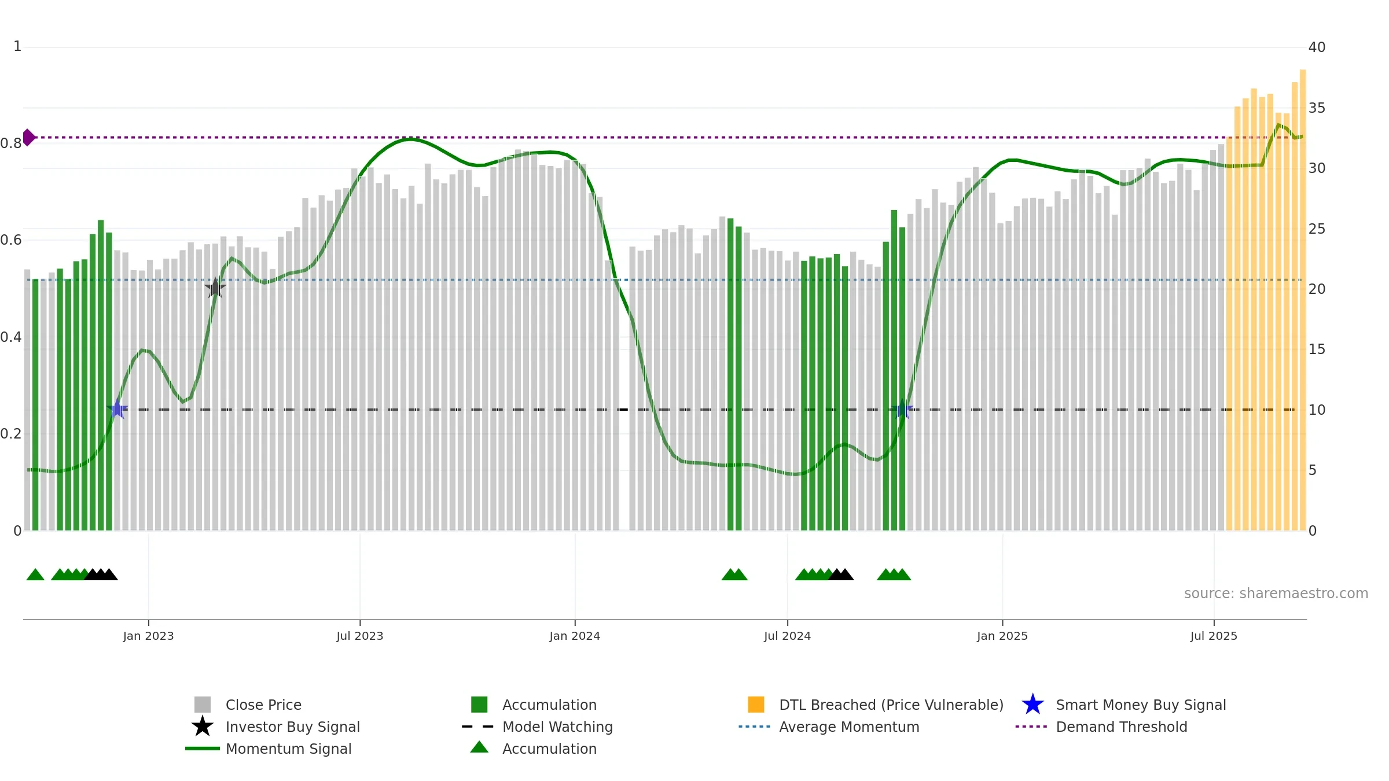Click the blue star marker near late 2022
Screen dimensions: 1389x781
click(117, 410)
